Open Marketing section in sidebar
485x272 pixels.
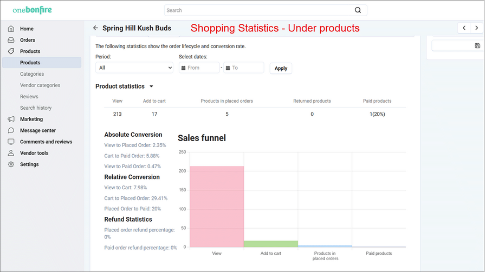[x=31, y=119]
